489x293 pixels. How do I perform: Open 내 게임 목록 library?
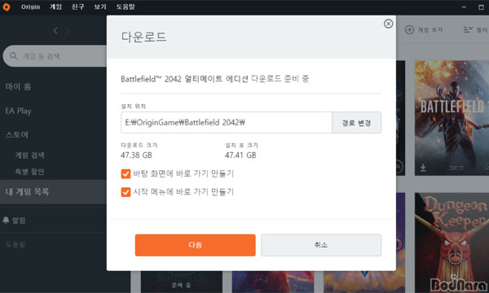pyautogui.click(x=53, y=192)
